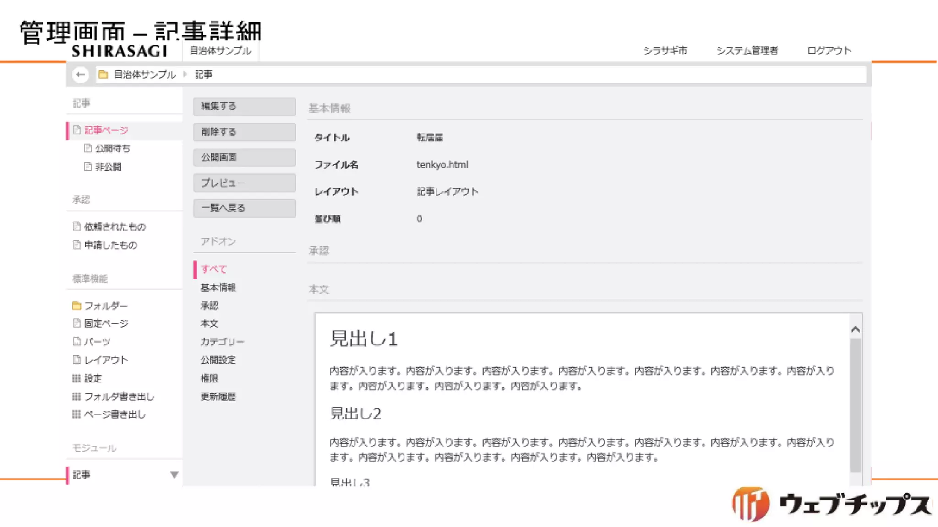Expand the 記事 module dropdown arrow

pyautogui.click(x=174, y=475)
